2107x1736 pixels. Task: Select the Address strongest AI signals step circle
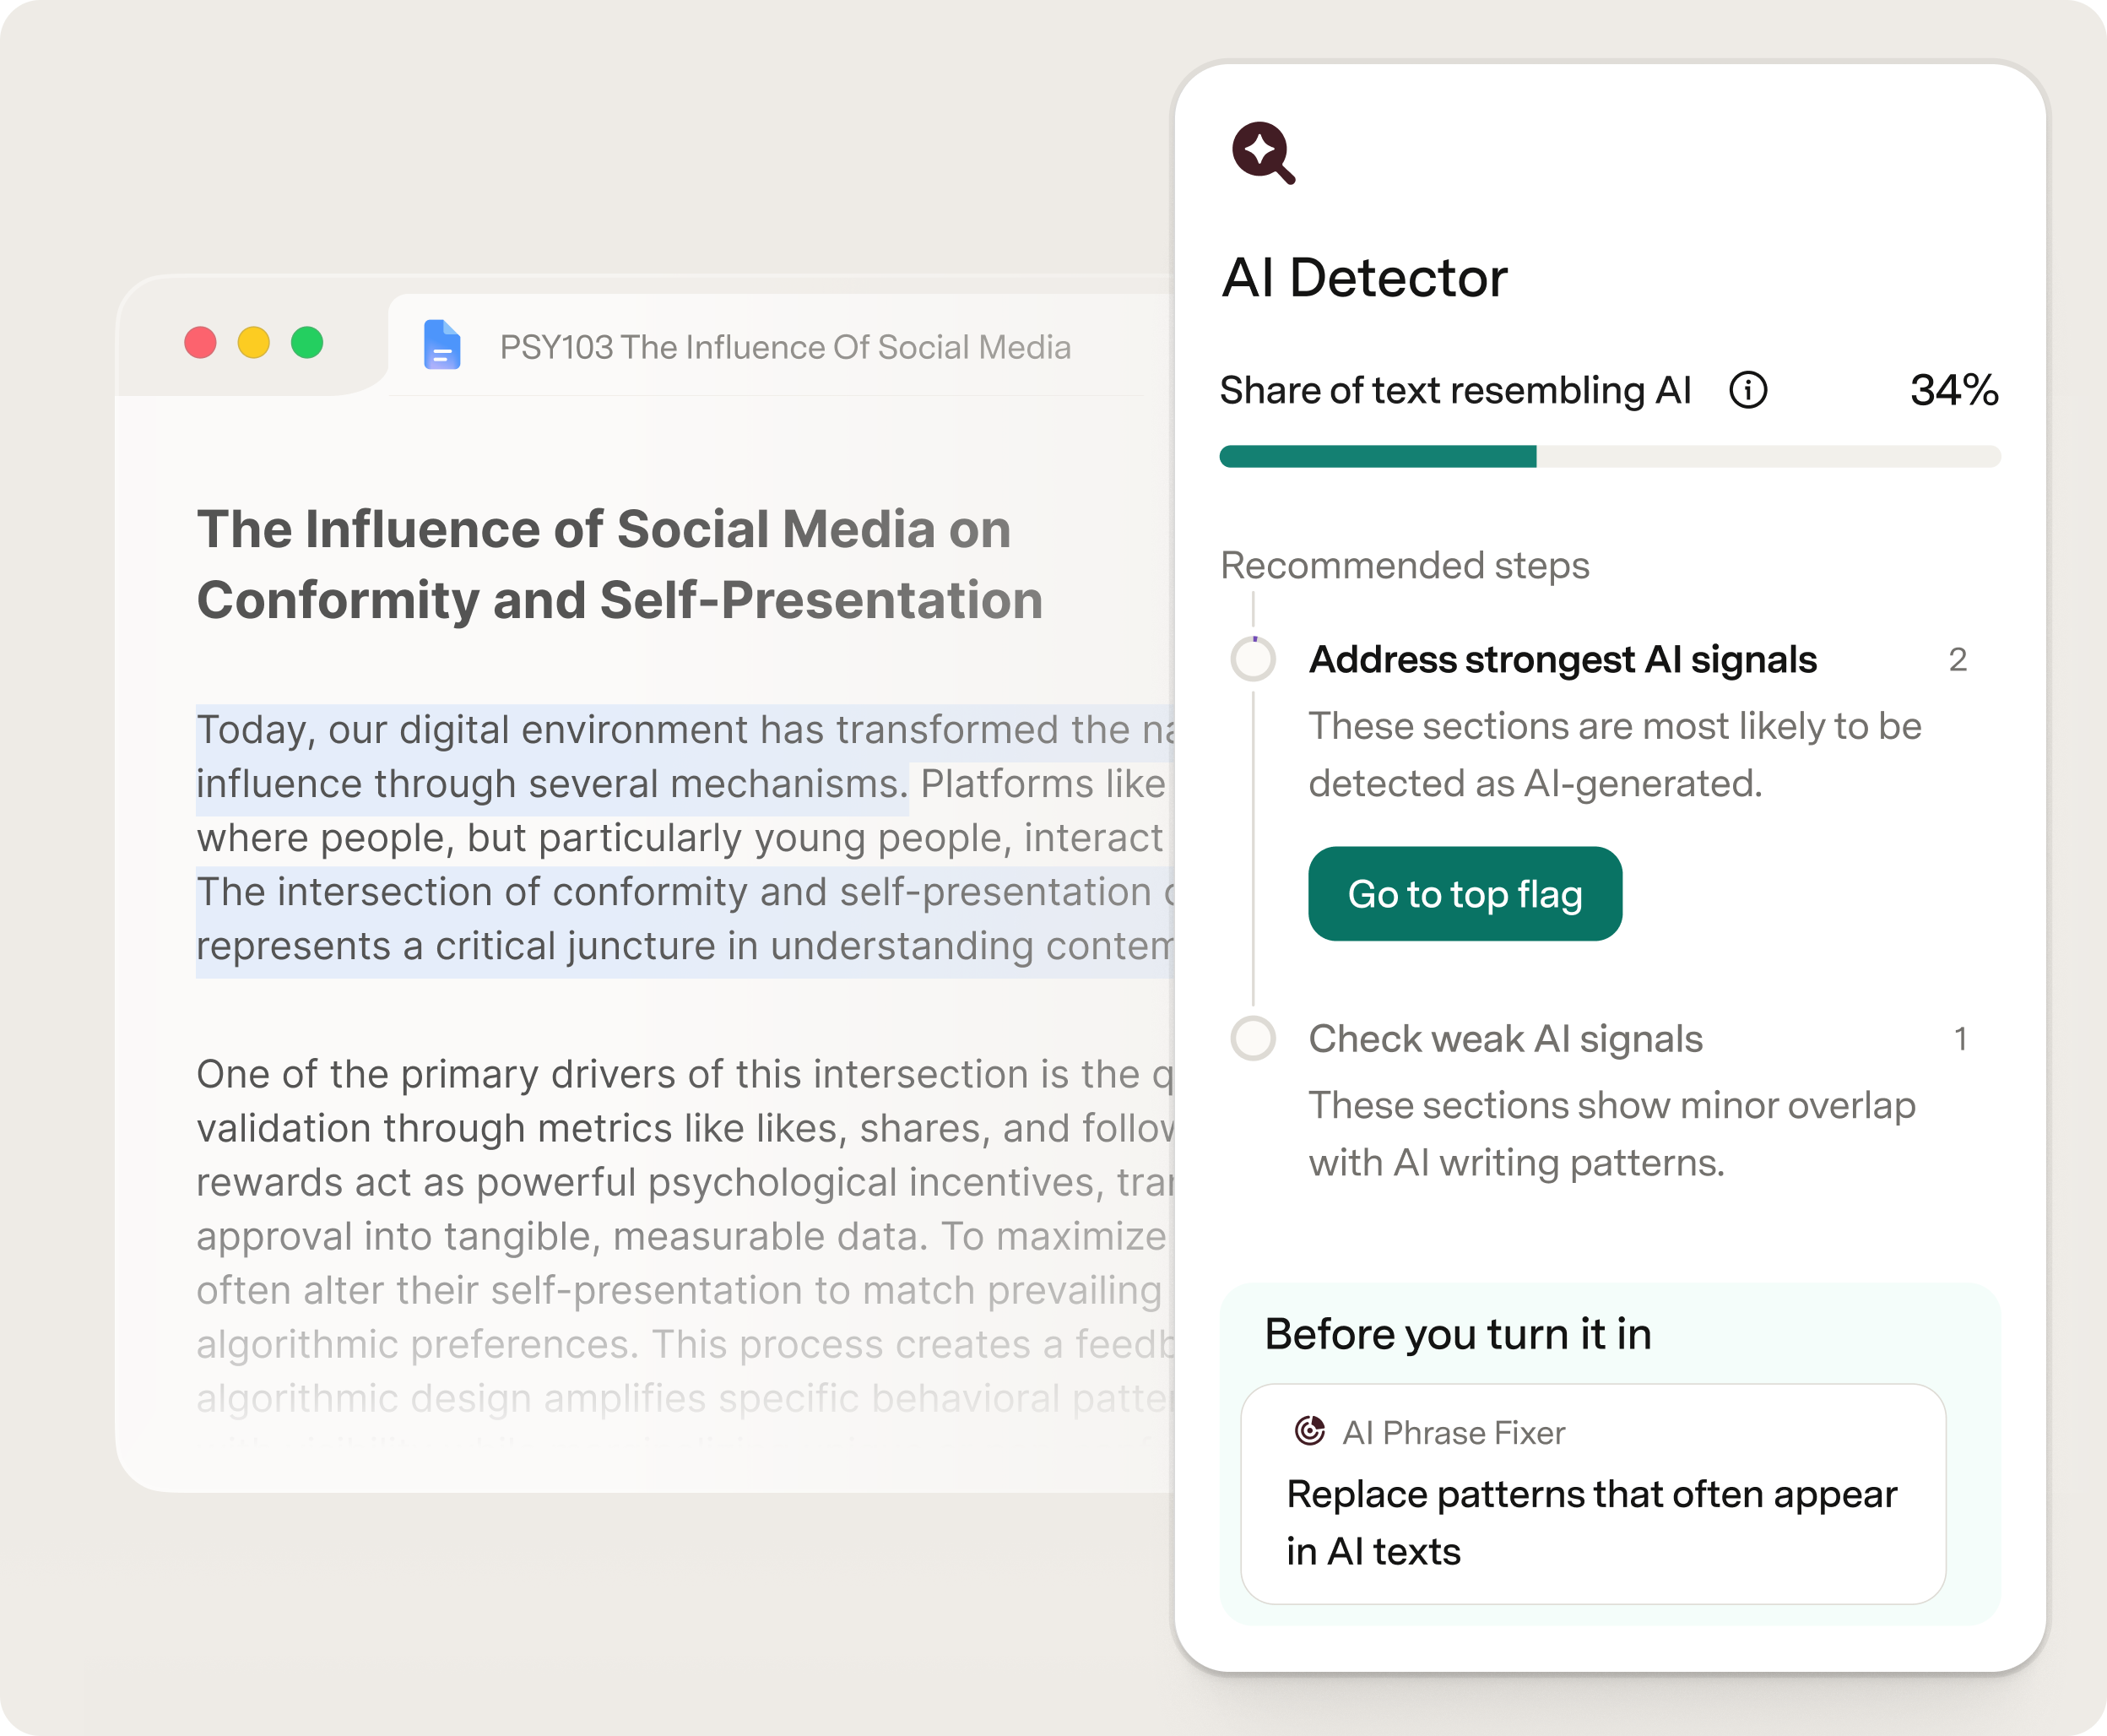pos(1254,659)
